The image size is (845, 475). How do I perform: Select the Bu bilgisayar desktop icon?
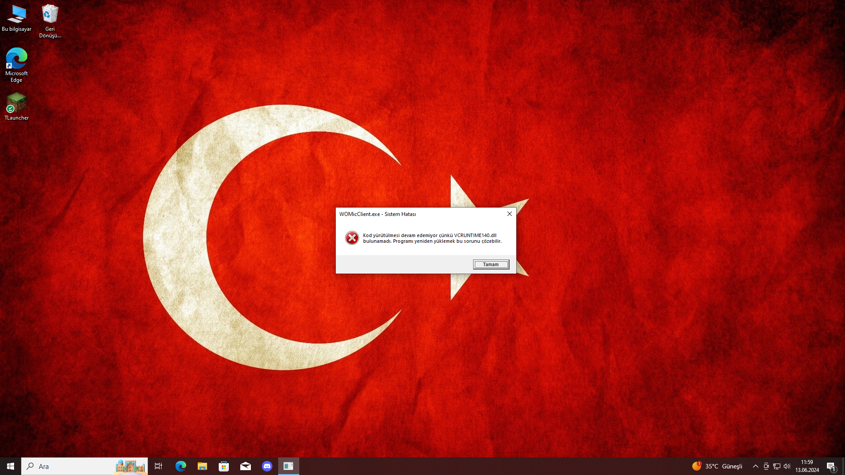pyautogui.click(x=16, y=18)
